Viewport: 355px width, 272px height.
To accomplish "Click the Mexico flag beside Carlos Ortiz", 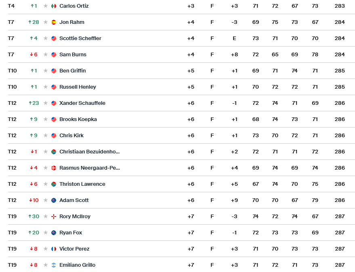I will [x=54, y=6].
